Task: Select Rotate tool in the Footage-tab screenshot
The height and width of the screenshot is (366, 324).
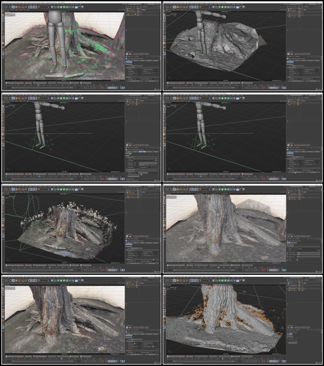Action: coord(19,98)
